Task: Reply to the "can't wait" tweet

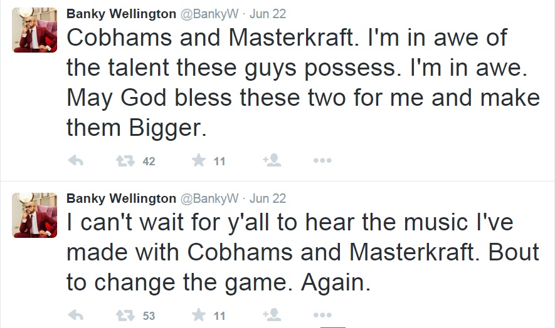Action: (x=75, y=315)
